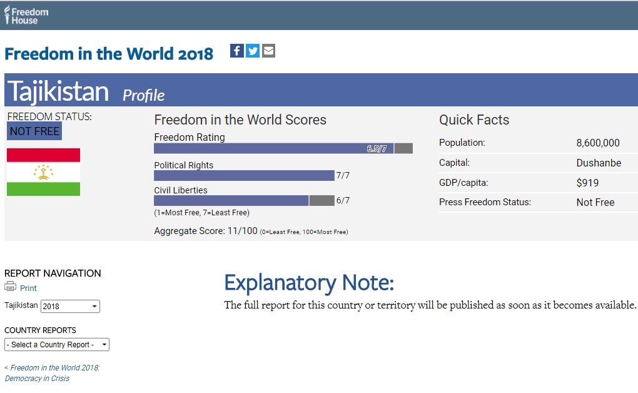The height and width of the screenshot is (393, 638).
Task: Click the email envelope share icon
Action: 268,51
